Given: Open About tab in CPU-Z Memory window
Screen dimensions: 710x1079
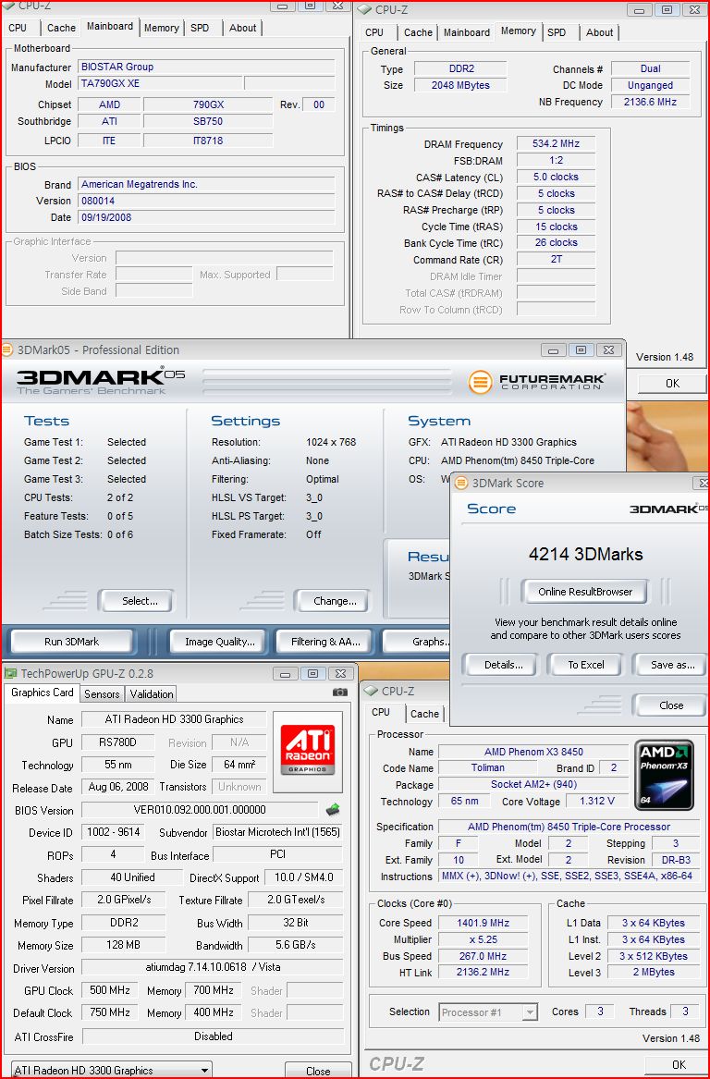Looking at the screenshot, I should 599,32.
